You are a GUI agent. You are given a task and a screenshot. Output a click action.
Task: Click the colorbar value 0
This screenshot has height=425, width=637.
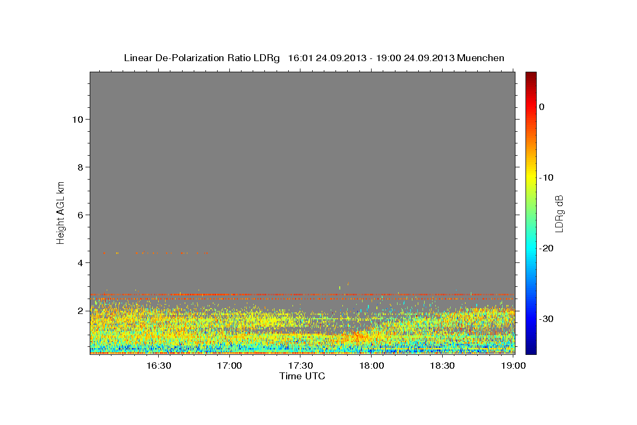tap(542, 107)
